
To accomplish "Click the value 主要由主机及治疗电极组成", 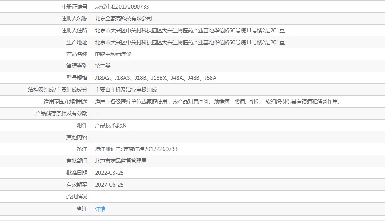I will [x=126, y=90].
